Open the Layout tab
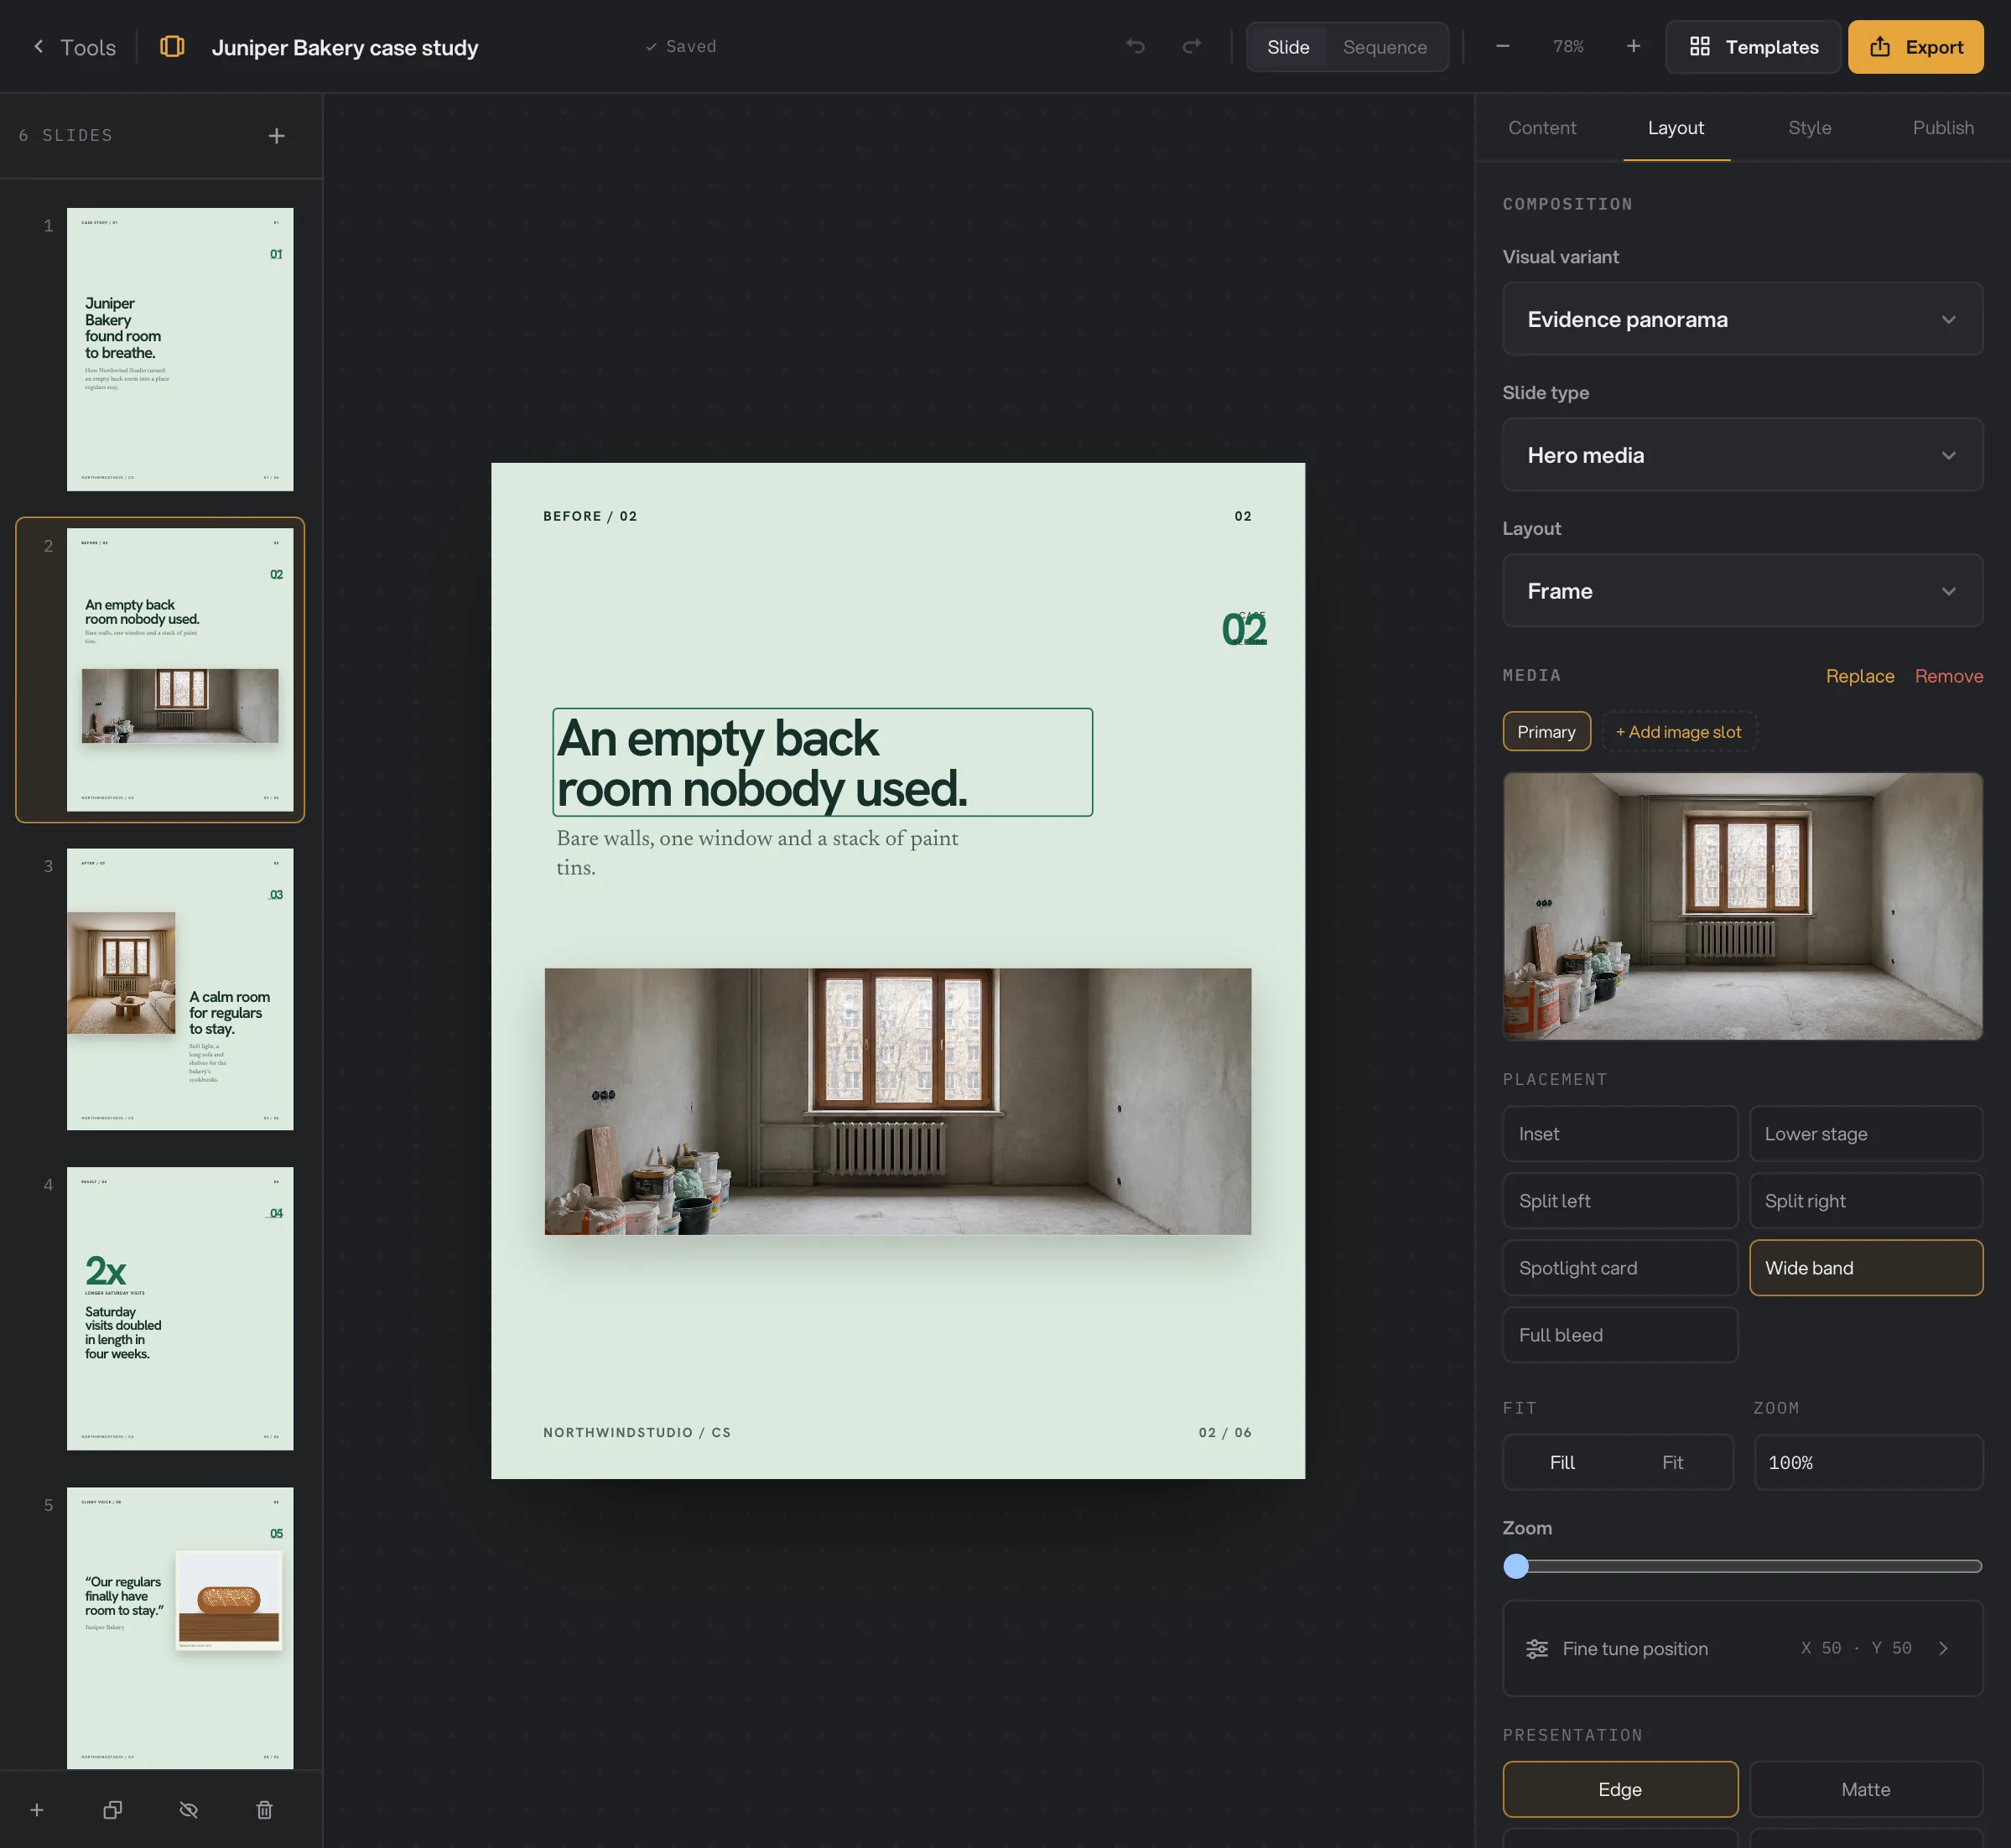Image resolution: width=2011 pixels, height=1848 pixels. point(1676,128)
